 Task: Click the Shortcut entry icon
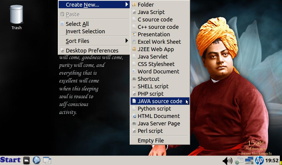point(134,79)
